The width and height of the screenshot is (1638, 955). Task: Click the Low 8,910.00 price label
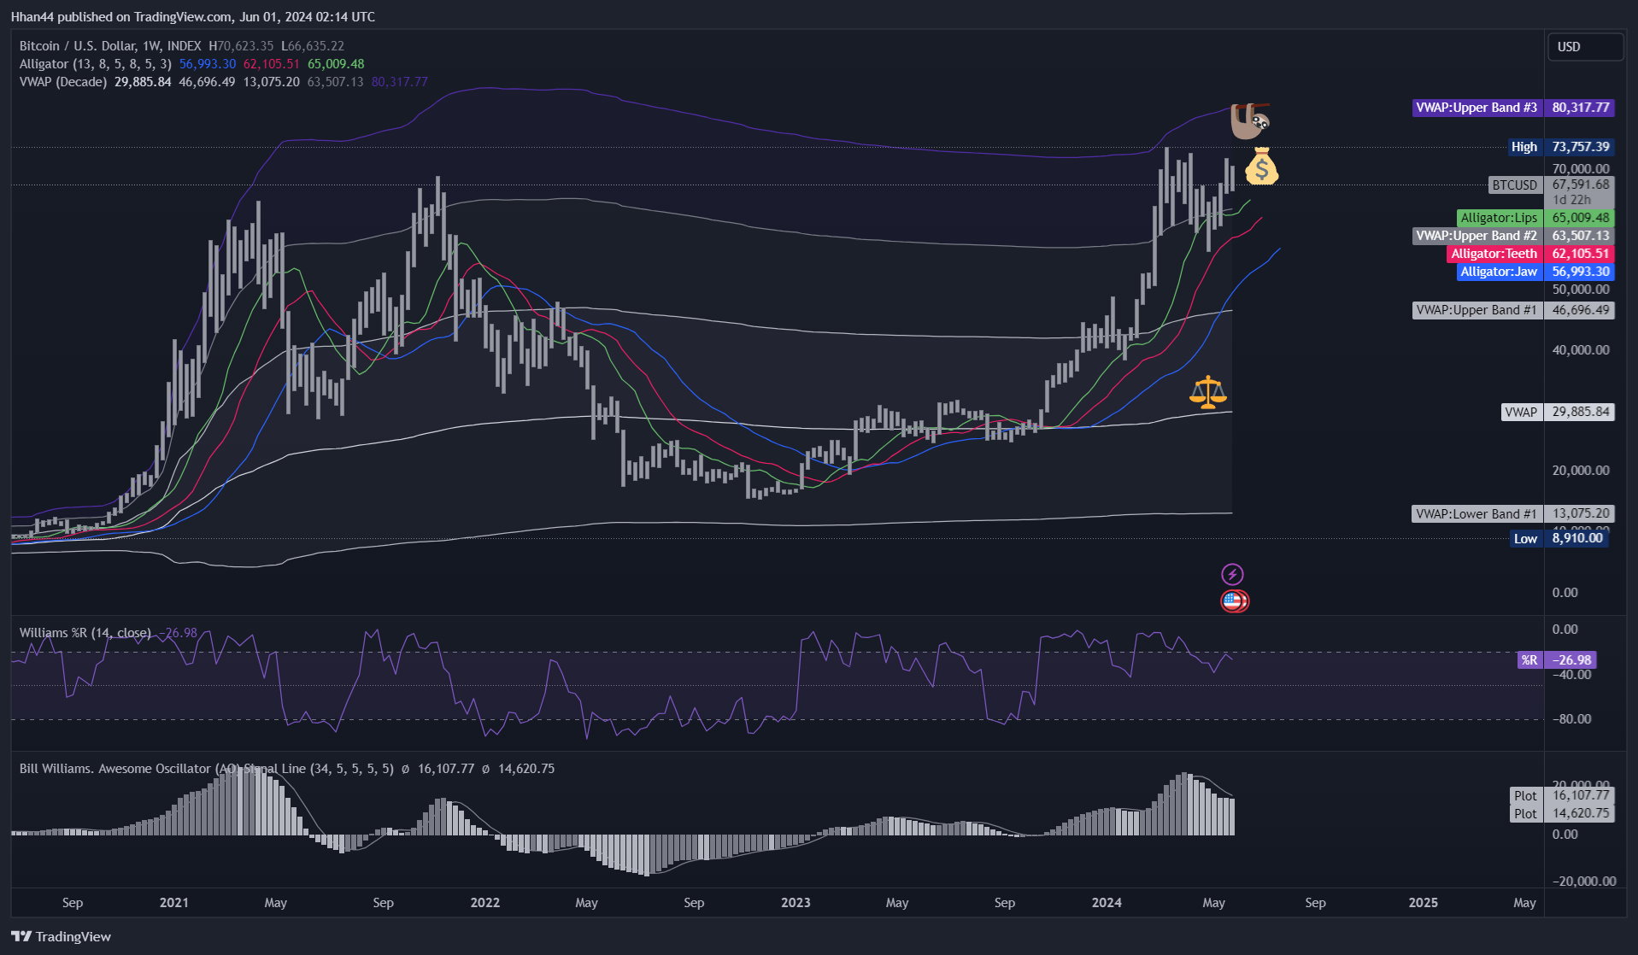pos(1561,538)
